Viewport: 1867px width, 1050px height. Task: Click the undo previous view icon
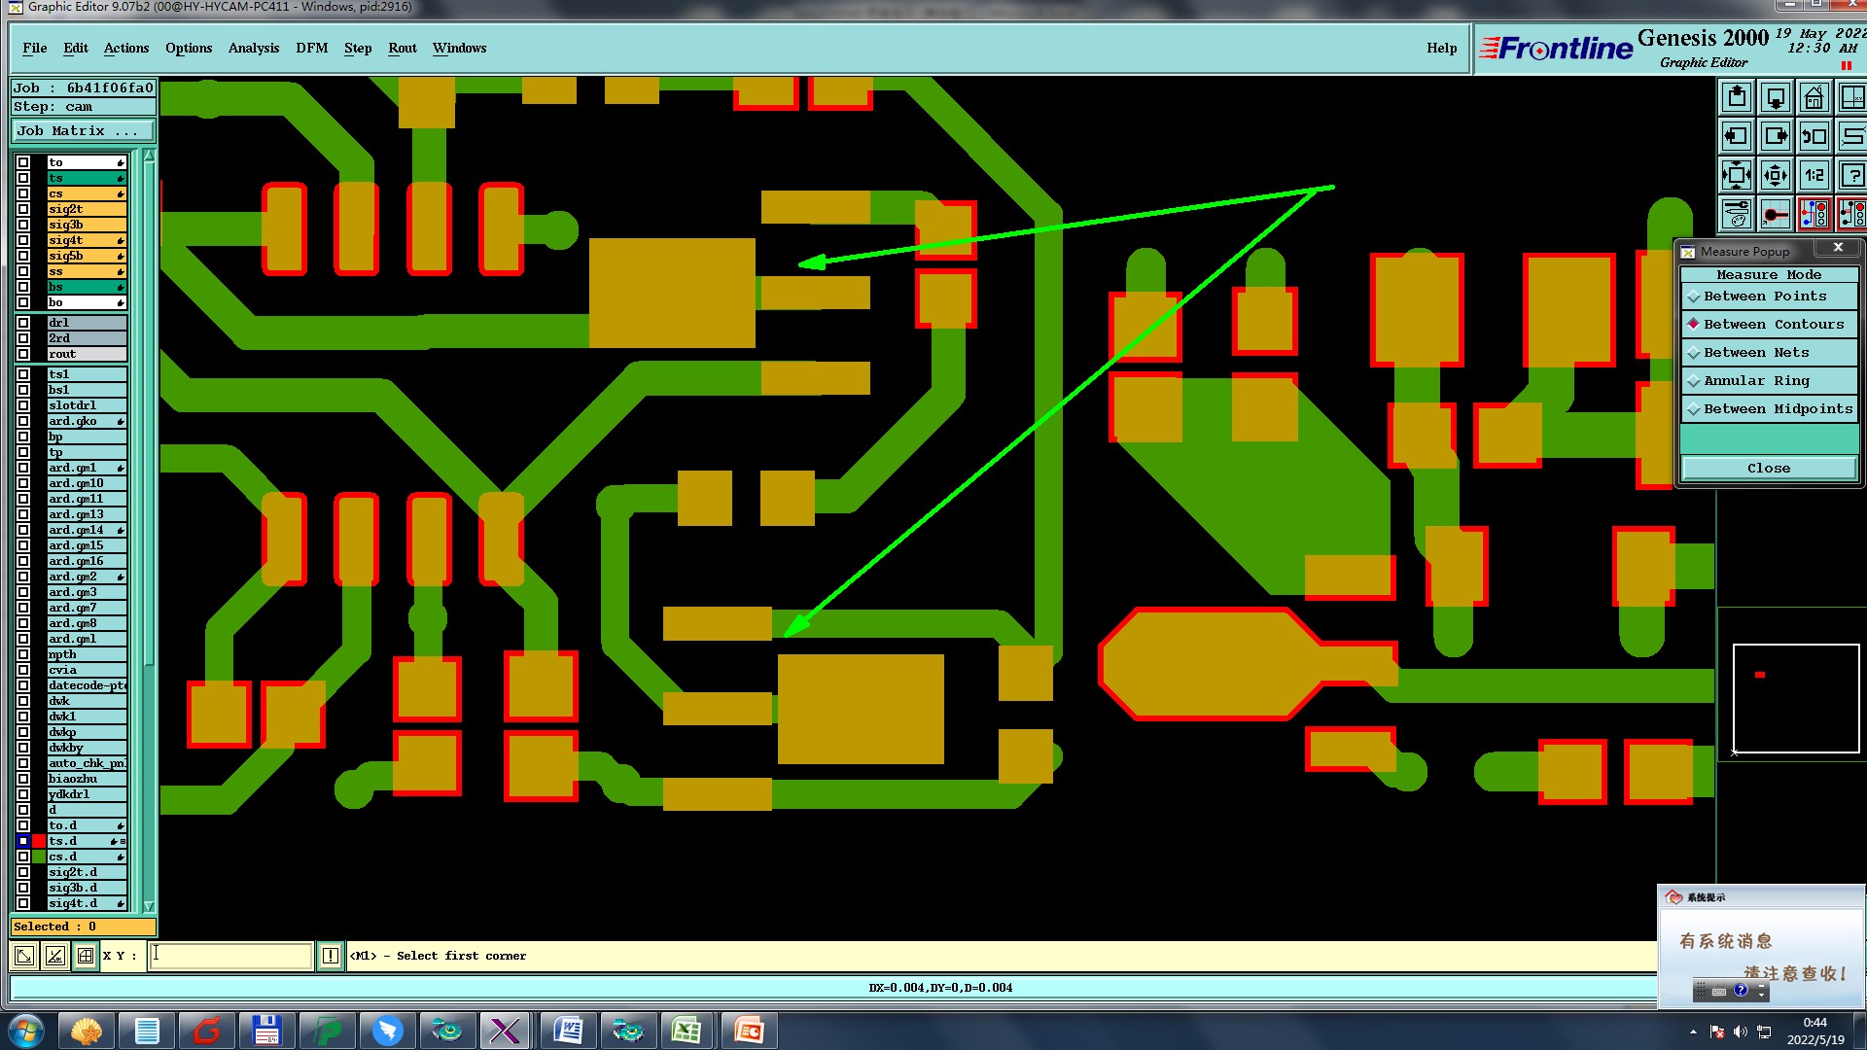1814,136
